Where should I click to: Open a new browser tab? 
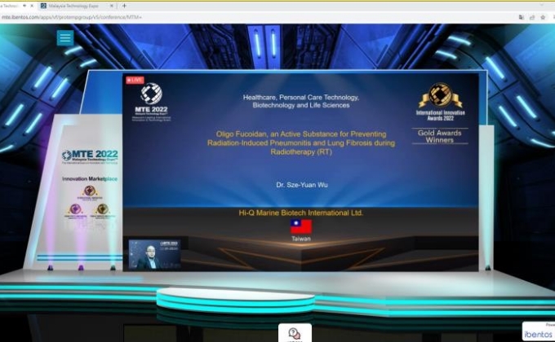pos(124,6)
